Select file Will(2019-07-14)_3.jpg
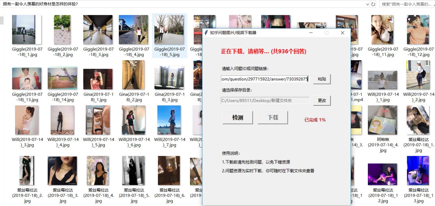 [27, 127]
